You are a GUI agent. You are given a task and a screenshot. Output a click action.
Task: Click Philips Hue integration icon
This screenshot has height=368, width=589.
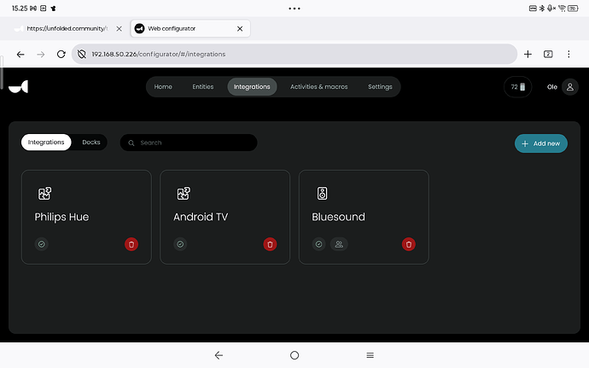[44, 194]
